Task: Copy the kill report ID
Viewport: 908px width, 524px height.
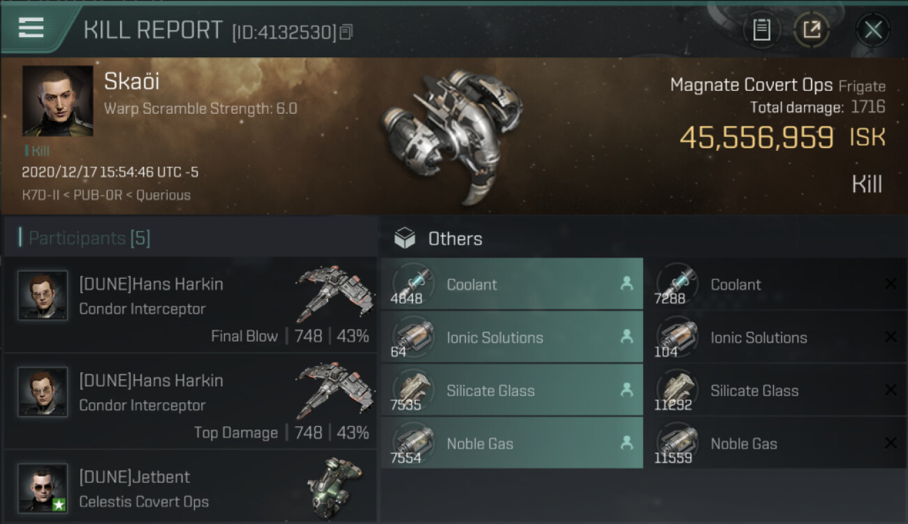Action: click(x=346, y=31)
